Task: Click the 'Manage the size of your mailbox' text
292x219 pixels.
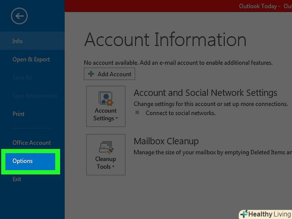Action: click(213, 152)
